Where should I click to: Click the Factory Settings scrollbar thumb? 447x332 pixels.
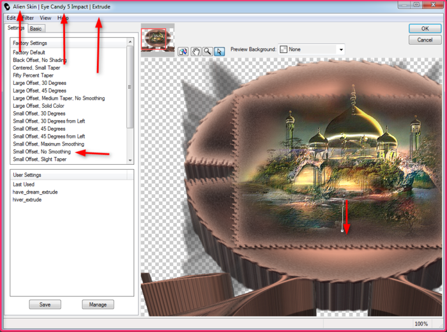click(130, 87)
